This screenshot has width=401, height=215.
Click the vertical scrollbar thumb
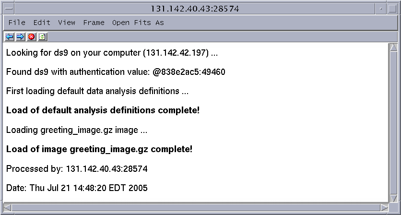[x=393, y=123]
